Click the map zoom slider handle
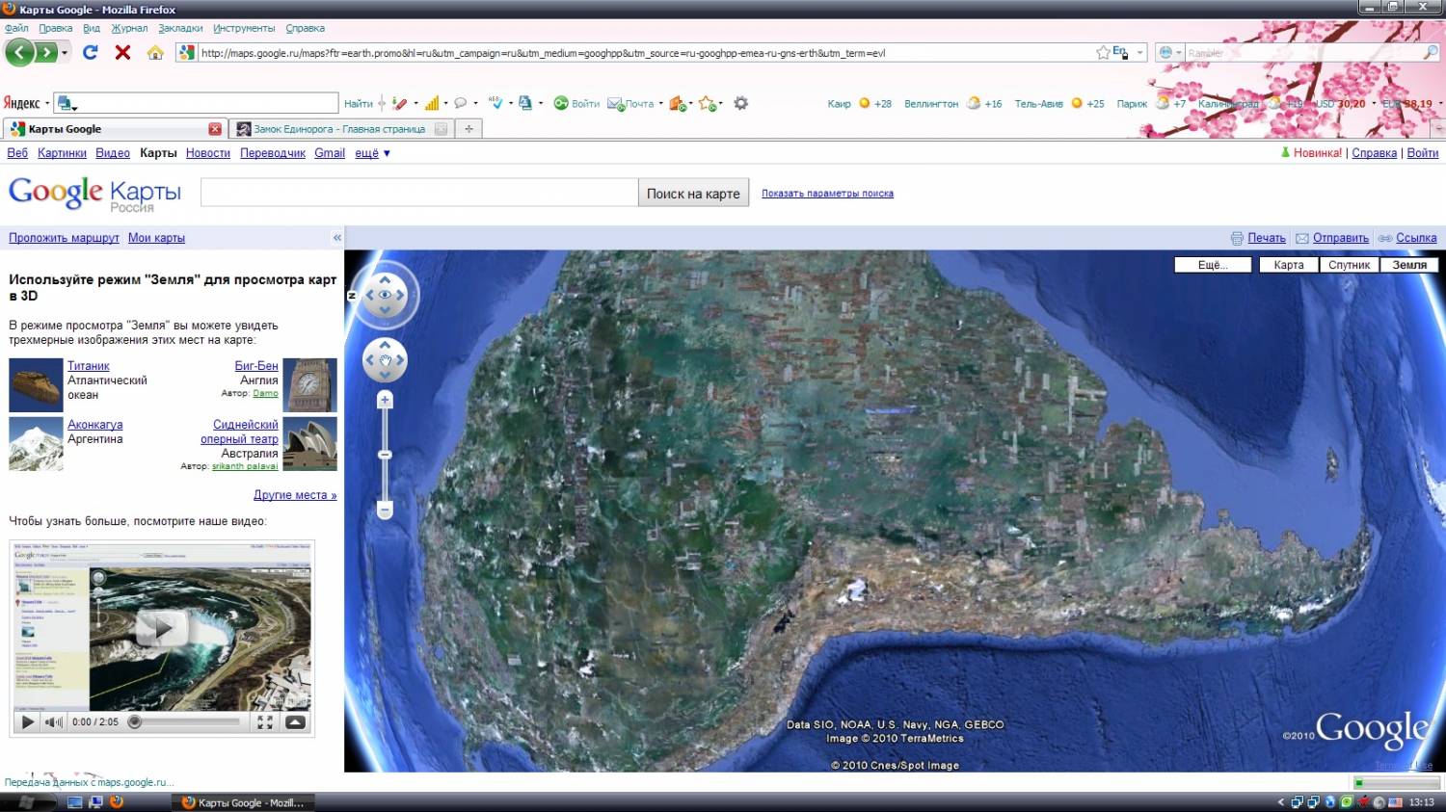 385,455
